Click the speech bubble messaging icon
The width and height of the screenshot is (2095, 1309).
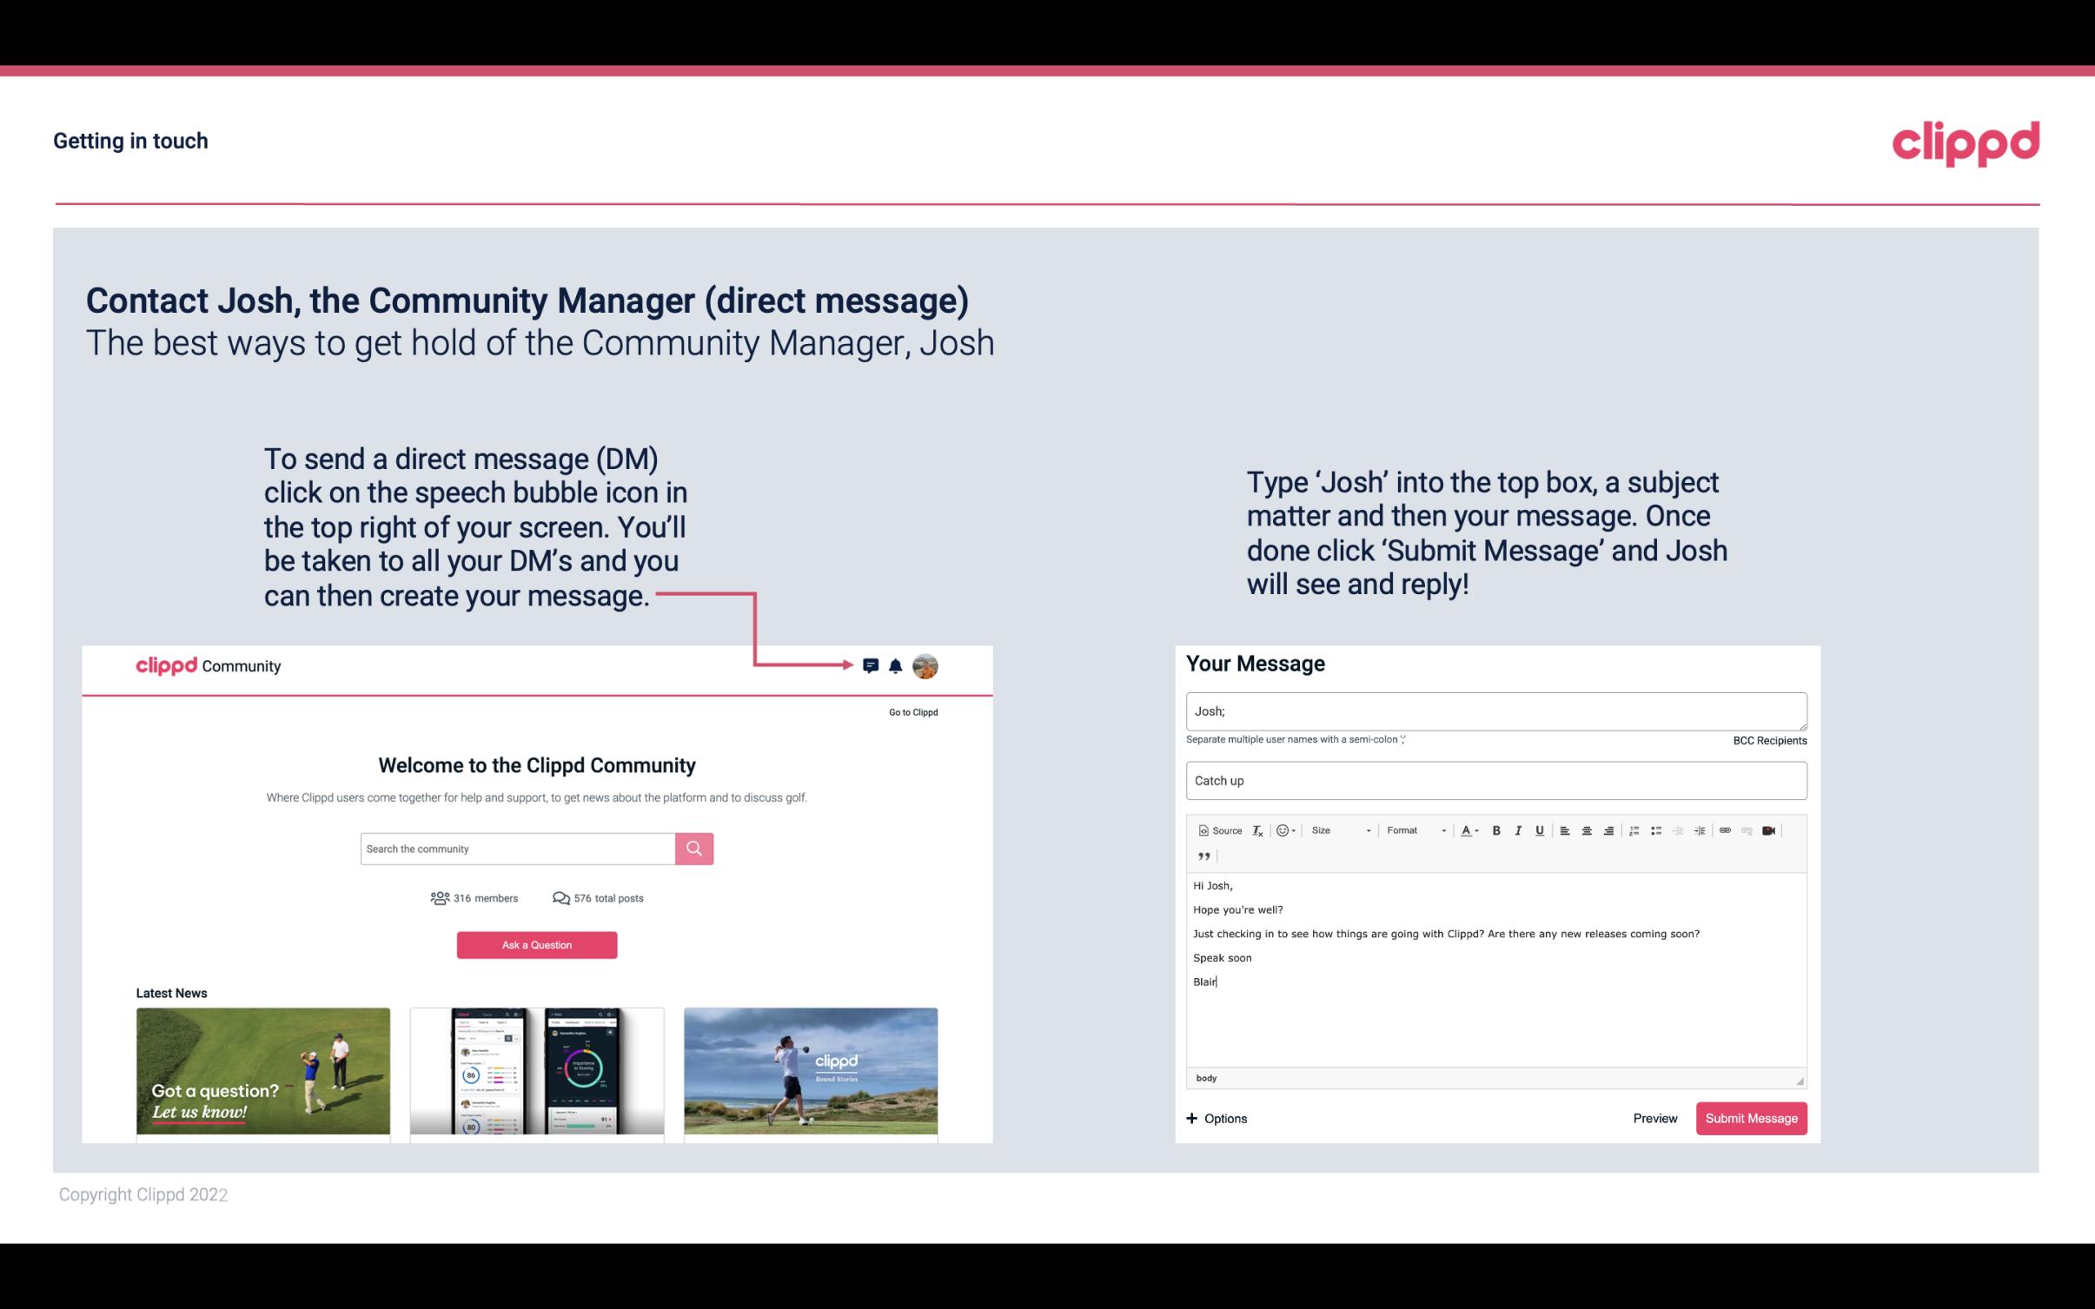coord(872,666)
